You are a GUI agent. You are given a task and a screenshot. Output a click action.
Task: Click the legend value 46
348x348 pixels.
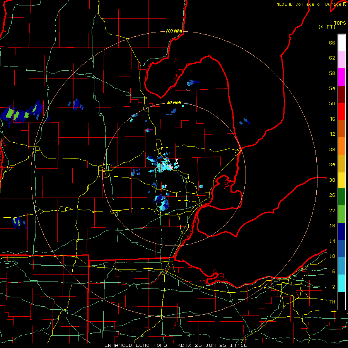(x=332, y=119)
